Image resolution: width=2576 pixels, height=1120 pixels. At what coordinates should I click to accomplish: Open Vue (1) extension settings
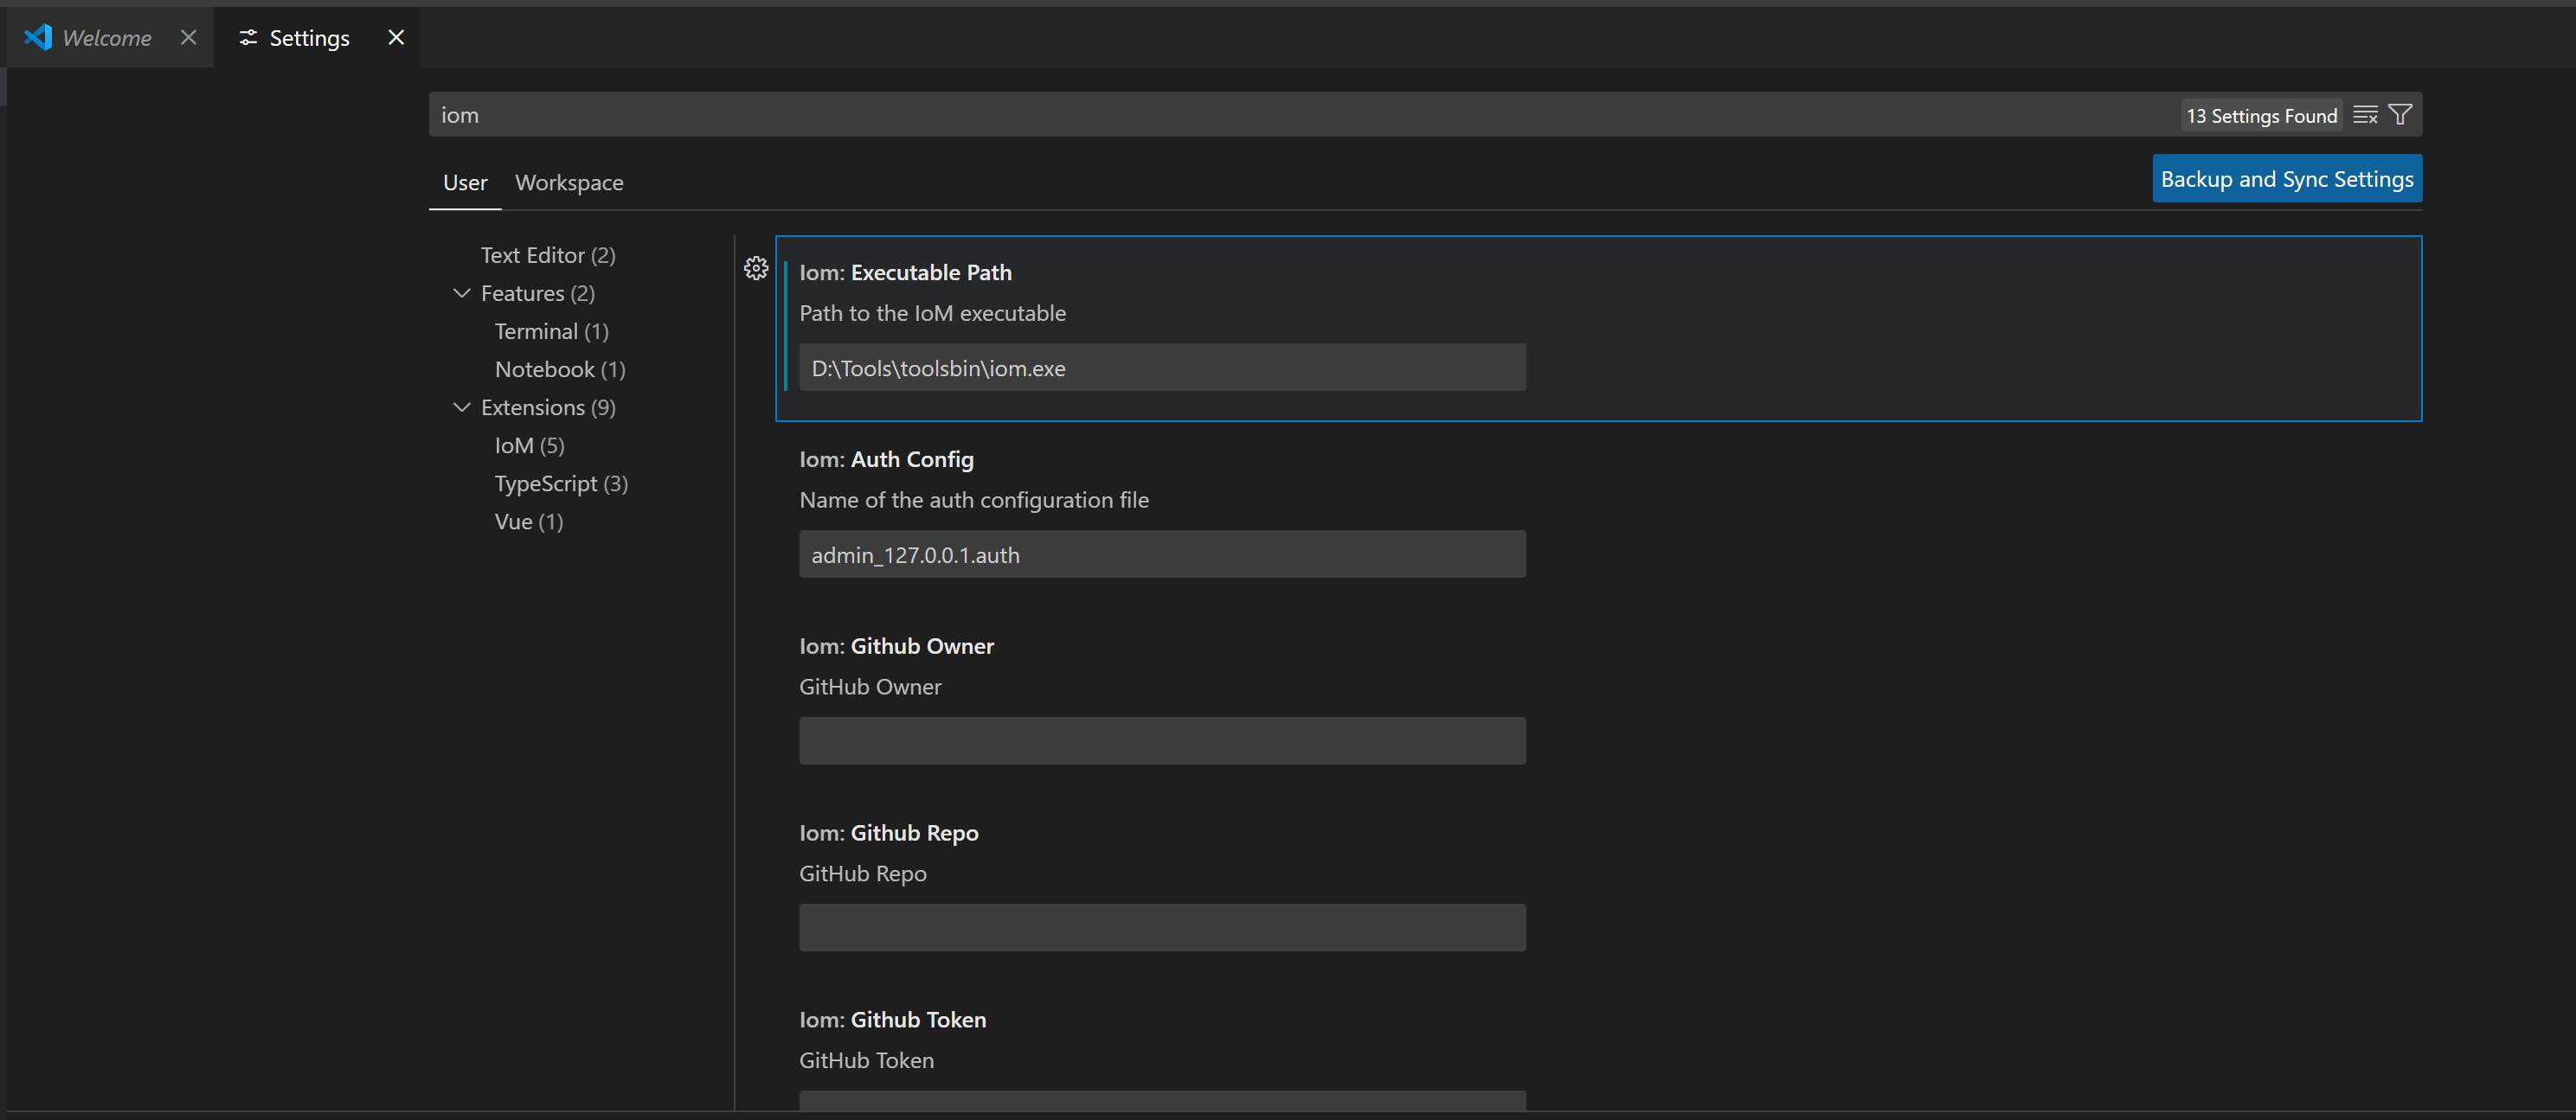tap(528, 521)
